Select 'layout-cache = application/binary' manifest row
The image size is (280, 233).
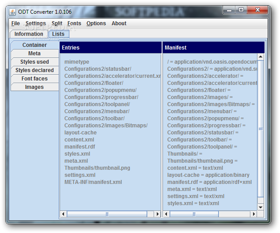(208, 175)
